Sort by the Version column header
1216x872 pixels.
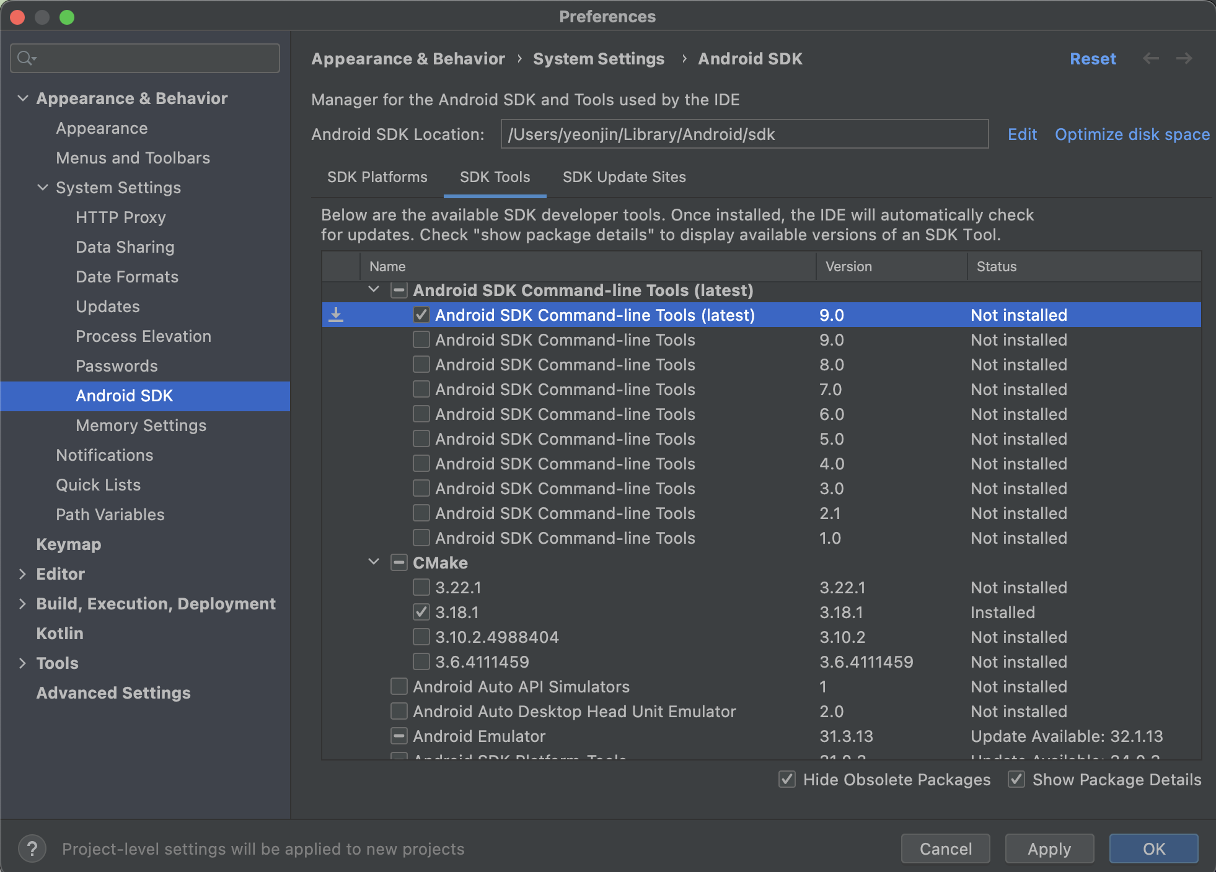[x=892, y=266]
